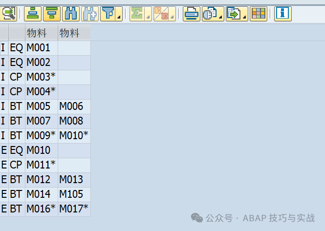Screen dimensions: 325x231
Task: Sort the ALV list descending
Action: pos(52,14)
